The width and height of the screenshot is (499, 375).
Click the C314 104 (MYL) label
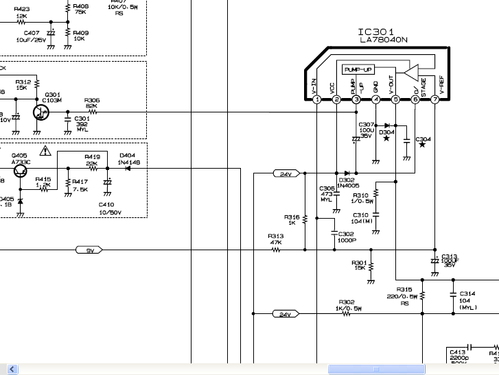468,300
